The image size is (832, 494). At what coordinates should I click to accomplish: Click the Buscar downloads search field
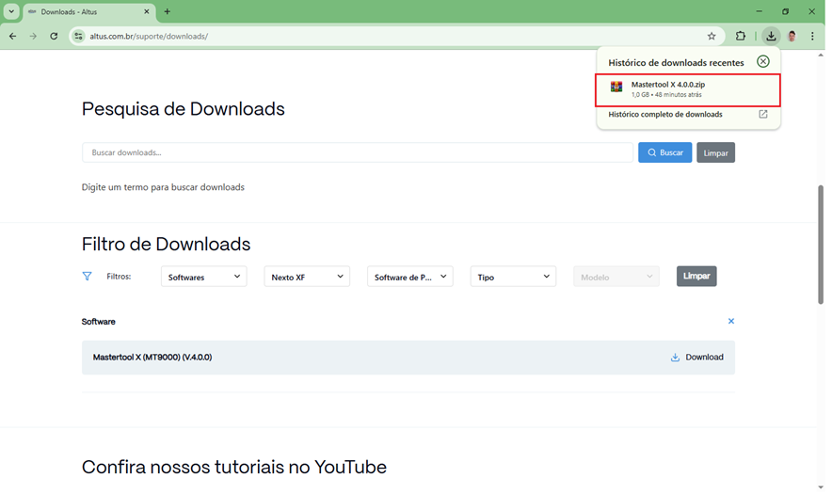click(358, 152)
